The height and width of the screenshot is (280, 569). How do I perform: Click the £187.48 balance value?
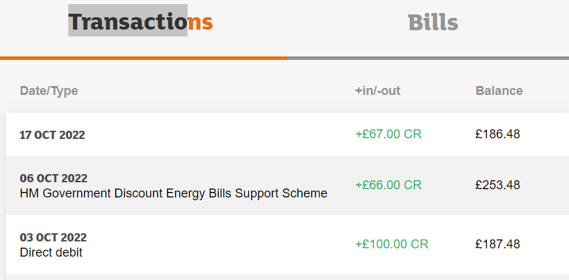click(x=497, y=244)
